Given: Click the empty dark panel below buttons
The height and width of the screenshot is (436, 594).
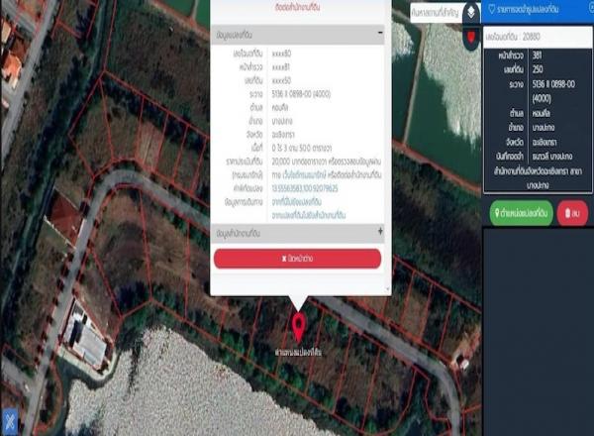Looking at the screenshot, I should (x=538, y=327).
